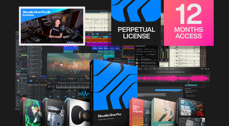The image size is (229, 126).
Task: Expand the Instruments filter dropdown
Action: tap(140, 49)
